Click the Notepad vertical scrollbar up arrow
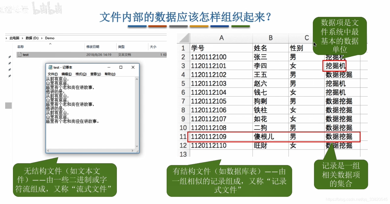Image resolution: width=390 pixels, height=204 pixels. (x=137, y=79)
